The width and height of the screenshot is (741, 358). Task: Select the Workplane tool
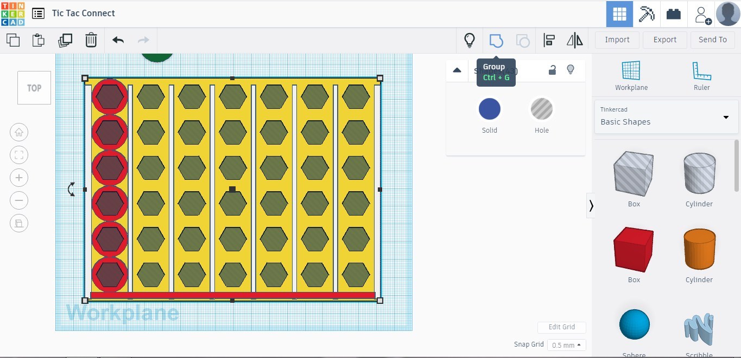(x=631, y=76)
